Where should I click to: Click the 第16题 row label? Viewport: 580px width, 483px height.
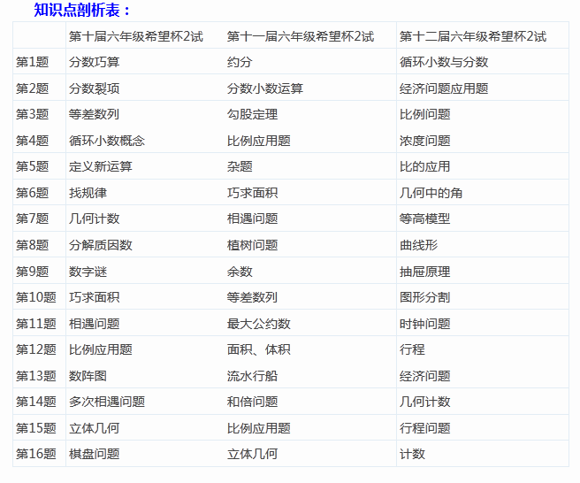[35, 454]
